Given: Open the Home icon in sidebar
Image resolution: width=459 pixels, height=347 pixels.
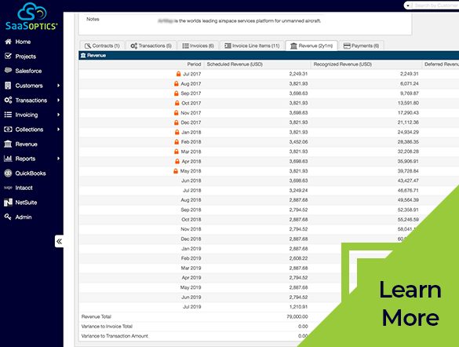Looking at the screenshot, I should click(x=8, y=42).
